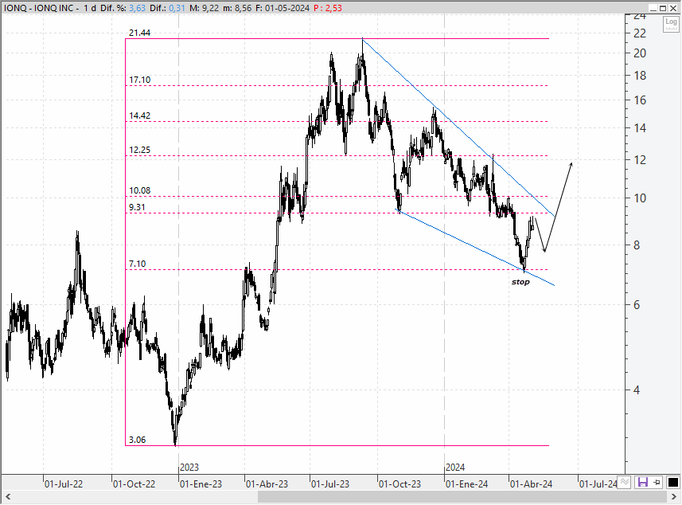Click price axis value 18
Screen dimensions: 682x505
(x=640, y=76)
